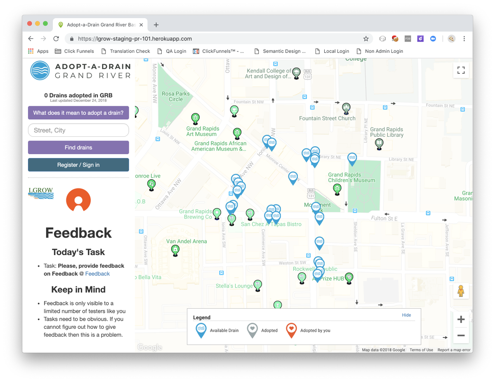Click the Register / Sign in button

click(x=78, y=165)
